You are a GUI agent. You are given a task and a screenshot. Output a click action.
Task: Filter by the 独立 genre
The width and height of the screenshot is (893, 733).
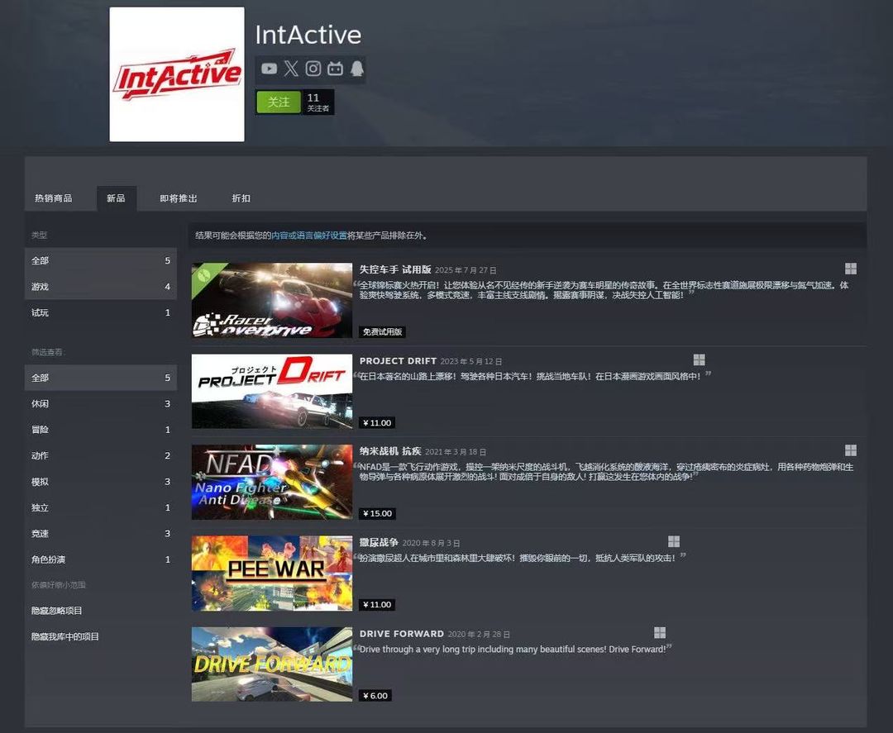pyautogui.click(x=101, y=507)
